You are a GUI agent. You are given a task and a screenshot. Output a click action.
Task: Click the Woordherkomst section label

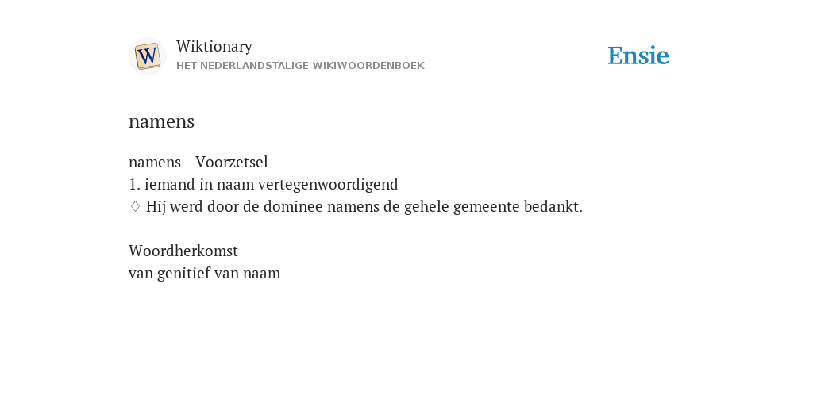point(183,251)
